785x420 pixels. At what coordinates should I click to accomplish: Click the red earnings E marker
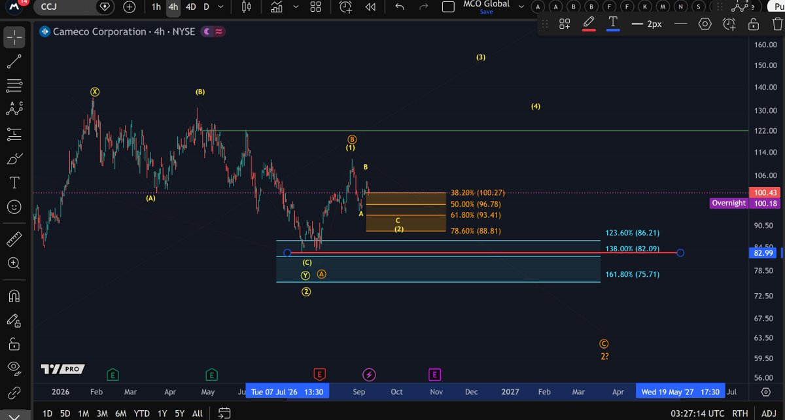point(319,374)
